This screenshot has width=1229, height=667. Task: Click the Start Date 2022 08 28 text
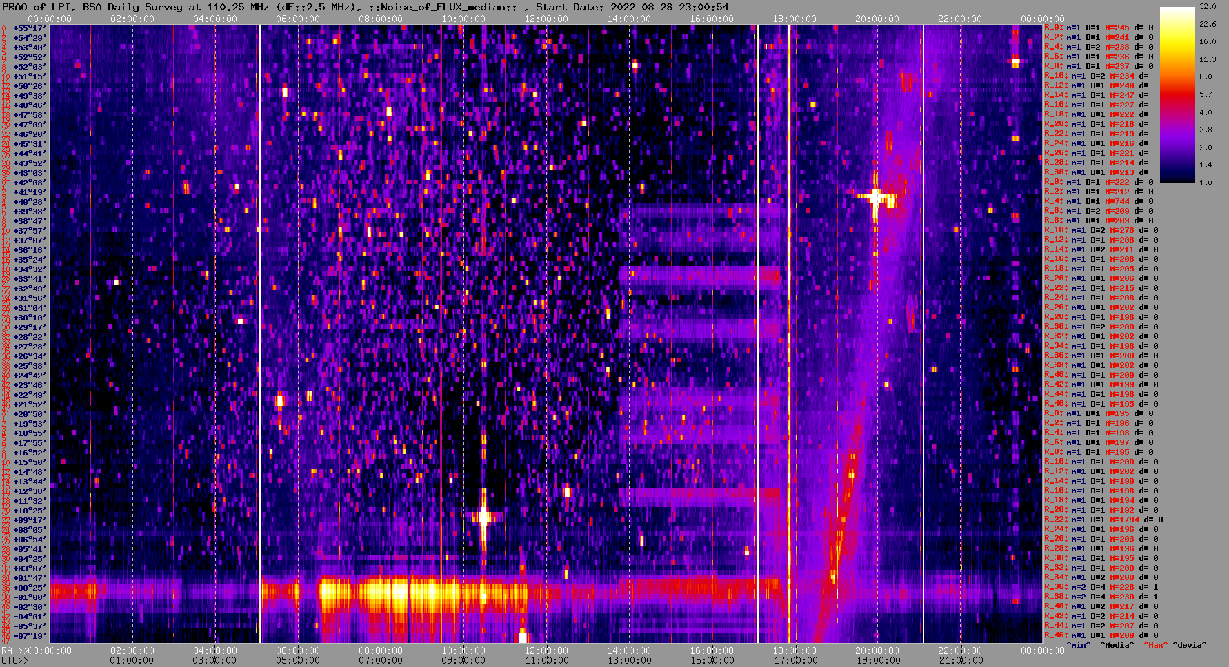pos(604,7)
